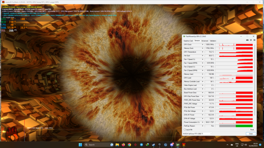The width and height of the screenshot is (264, 148).
Task: Click the taskbar Search box
Action: click(99, 145)
